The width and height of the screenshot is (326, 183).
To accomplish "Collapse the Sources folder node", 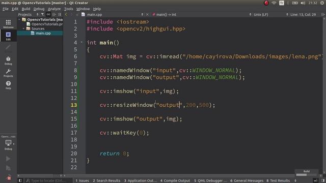I will (23, 28).
